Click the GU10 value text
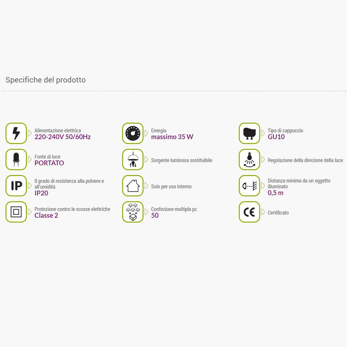The width and height of the screenshot is (347, 347). (276, 137)
